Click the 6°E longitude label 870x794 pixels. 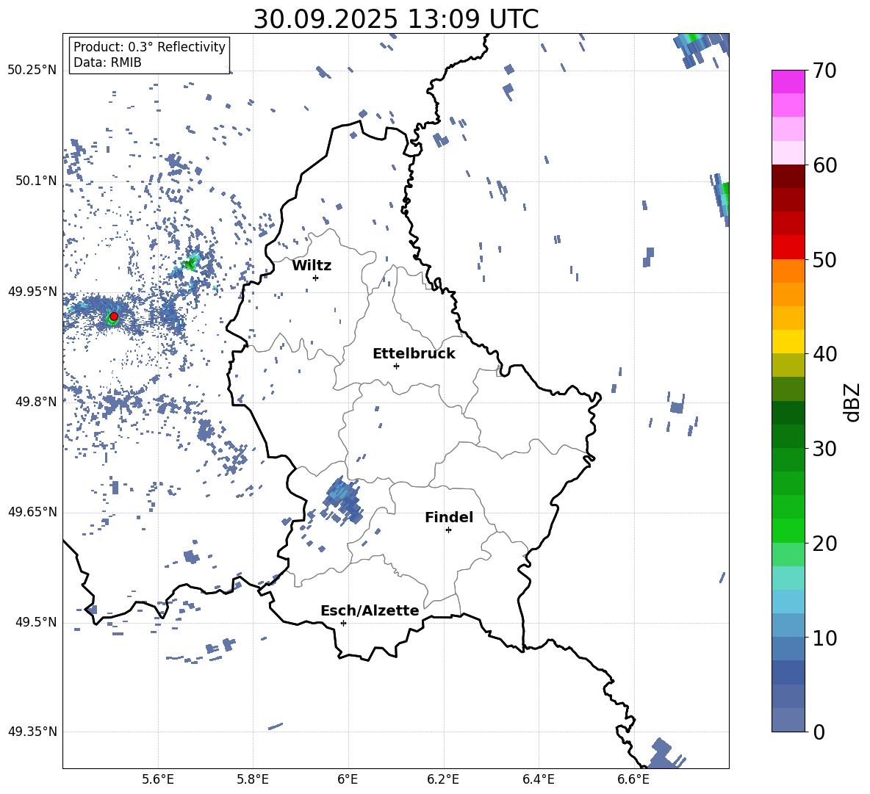pos(348,779)
